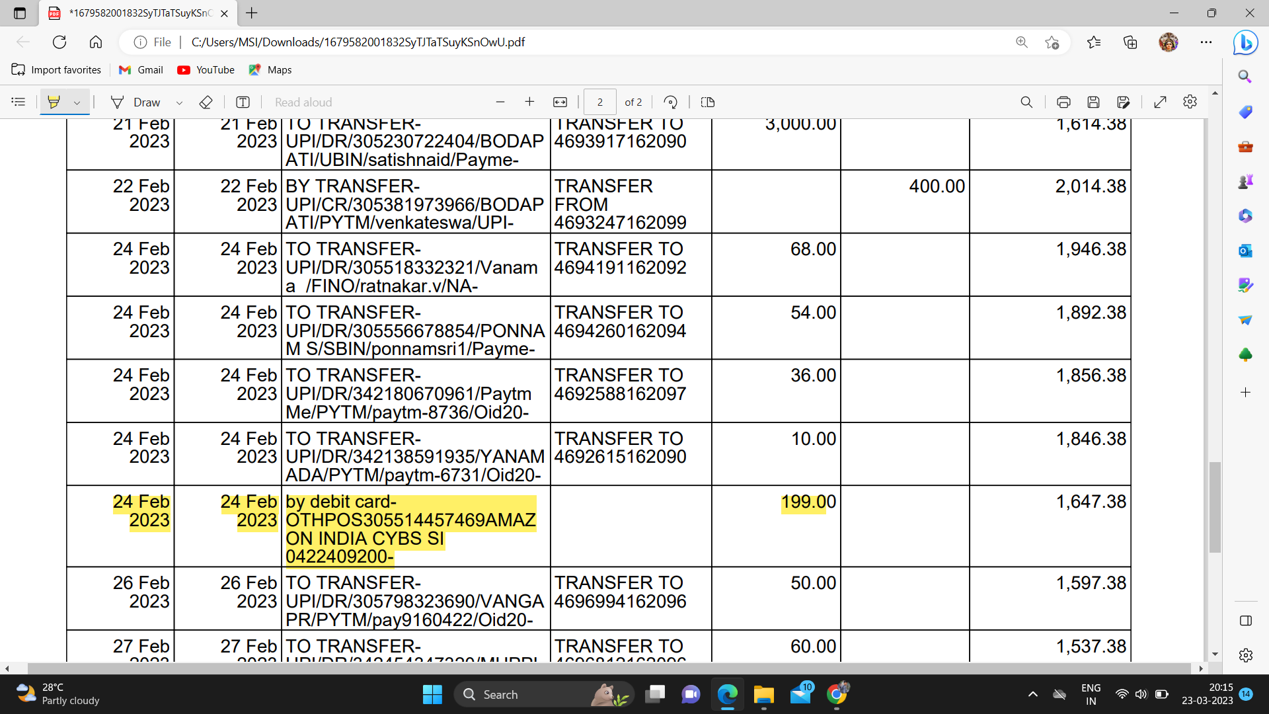Open PDF settings gear in toolbar

pyautogui.click(x=1190, y=102)
